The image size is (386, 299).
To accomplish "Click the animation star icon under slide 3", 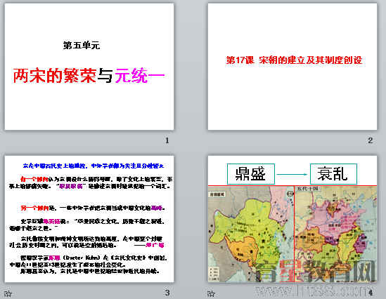I will [x=8, y=293].
